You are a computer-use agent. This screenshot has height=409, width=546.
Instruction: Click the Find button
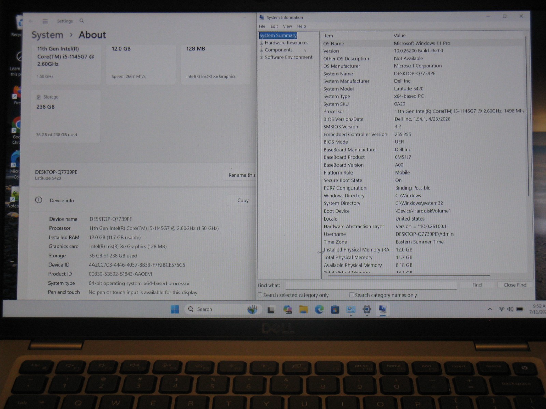(477, 285)
